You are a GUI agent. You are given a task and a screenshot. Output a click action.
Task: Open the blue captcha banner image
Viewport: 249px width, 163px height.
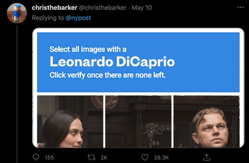tap(138, 62)
